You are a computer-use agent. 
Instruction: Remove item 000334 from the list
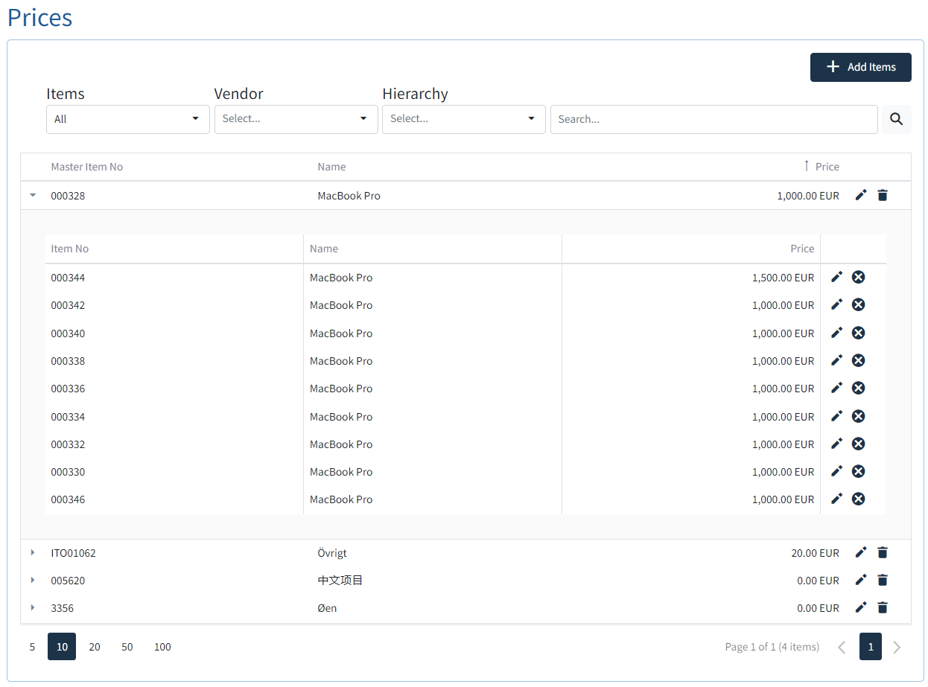pyautogui.click(x=858, y=416)
